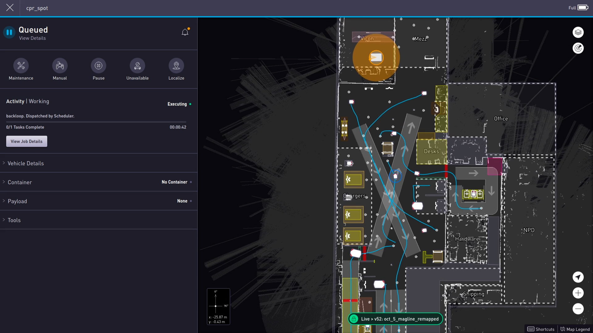Viewport: 593px width, 333px height.
Task: Expand the Tools section
Action: [14, 220]
